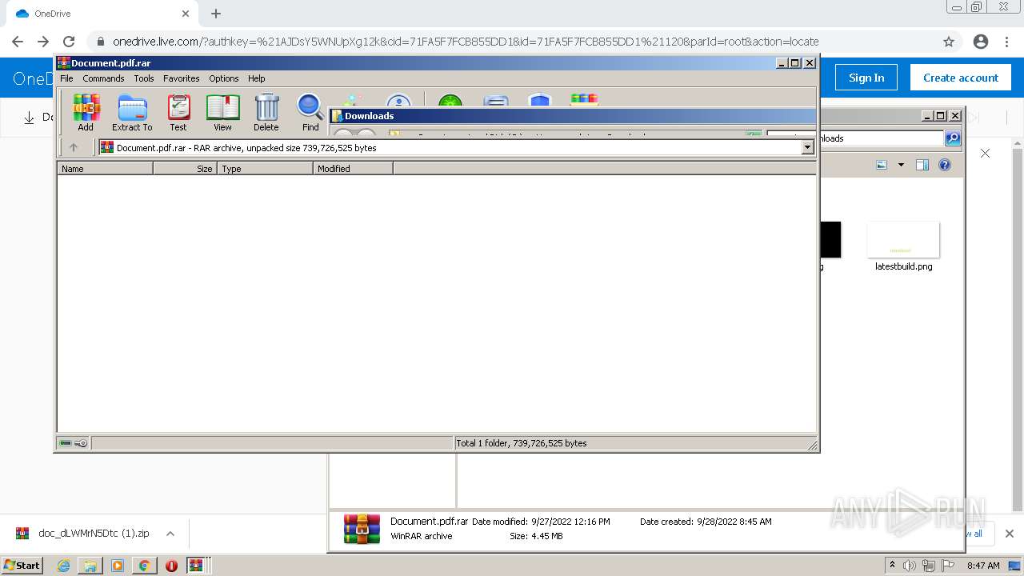
Task: Close the OneDrive tab
Action: [x=186, y=14]
